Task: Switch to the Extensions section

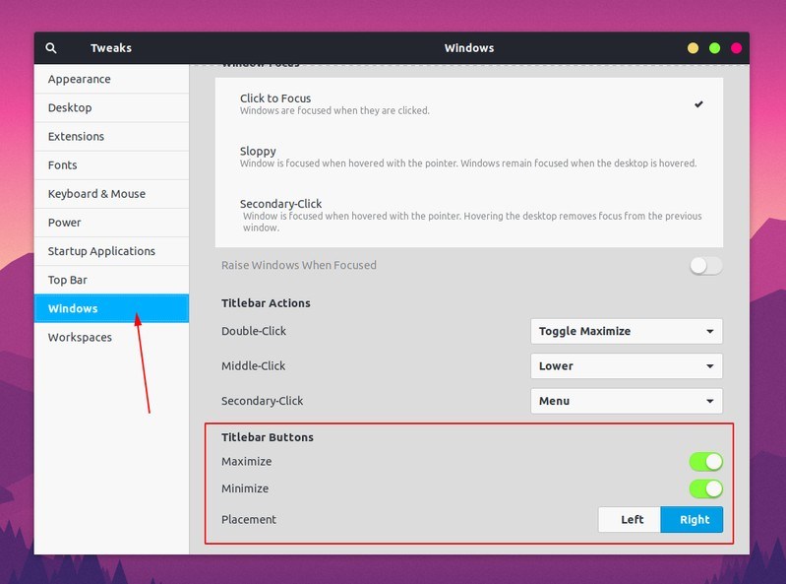Action: click(x=76, y=137)
